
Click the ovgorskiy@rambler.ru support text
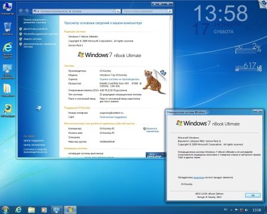(112, 113)
